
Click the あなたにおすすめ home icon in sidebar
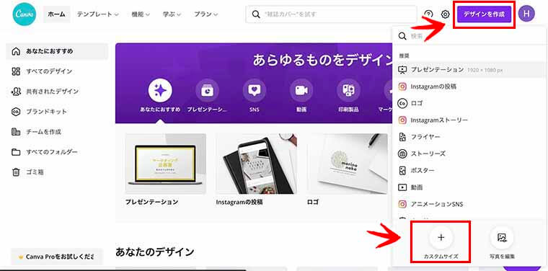[16, 51]
